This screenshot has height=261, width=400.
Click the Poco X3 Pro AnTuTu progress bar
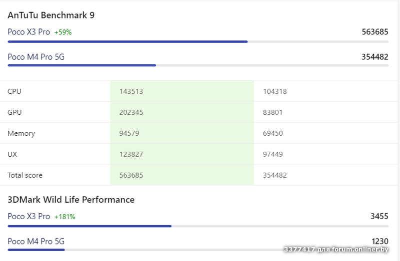point(127,41)
